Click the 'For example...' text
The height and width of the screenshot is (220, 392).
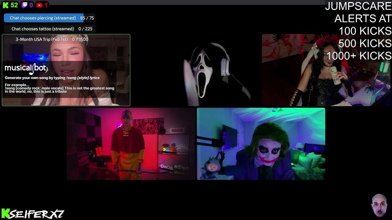[17, 85]
